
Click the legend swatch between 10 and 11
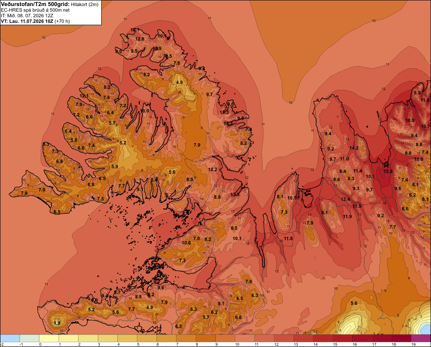point(245,338)
